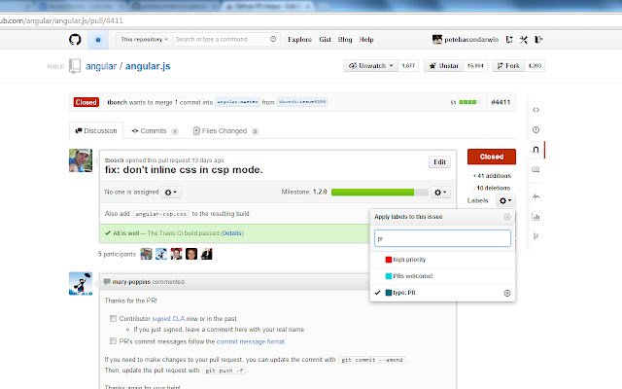Screen dimensions: 622x389
Task: Click the repository book icon beside angular
Action: (x=75, y=66)
